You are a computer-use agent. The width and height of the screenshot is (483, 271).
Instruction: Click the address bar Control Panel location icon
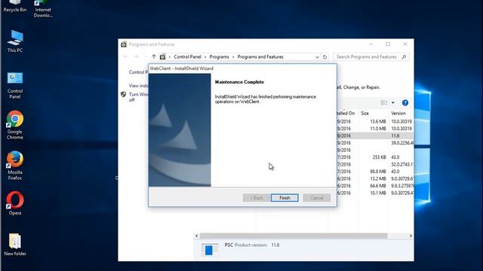(163, 57)
